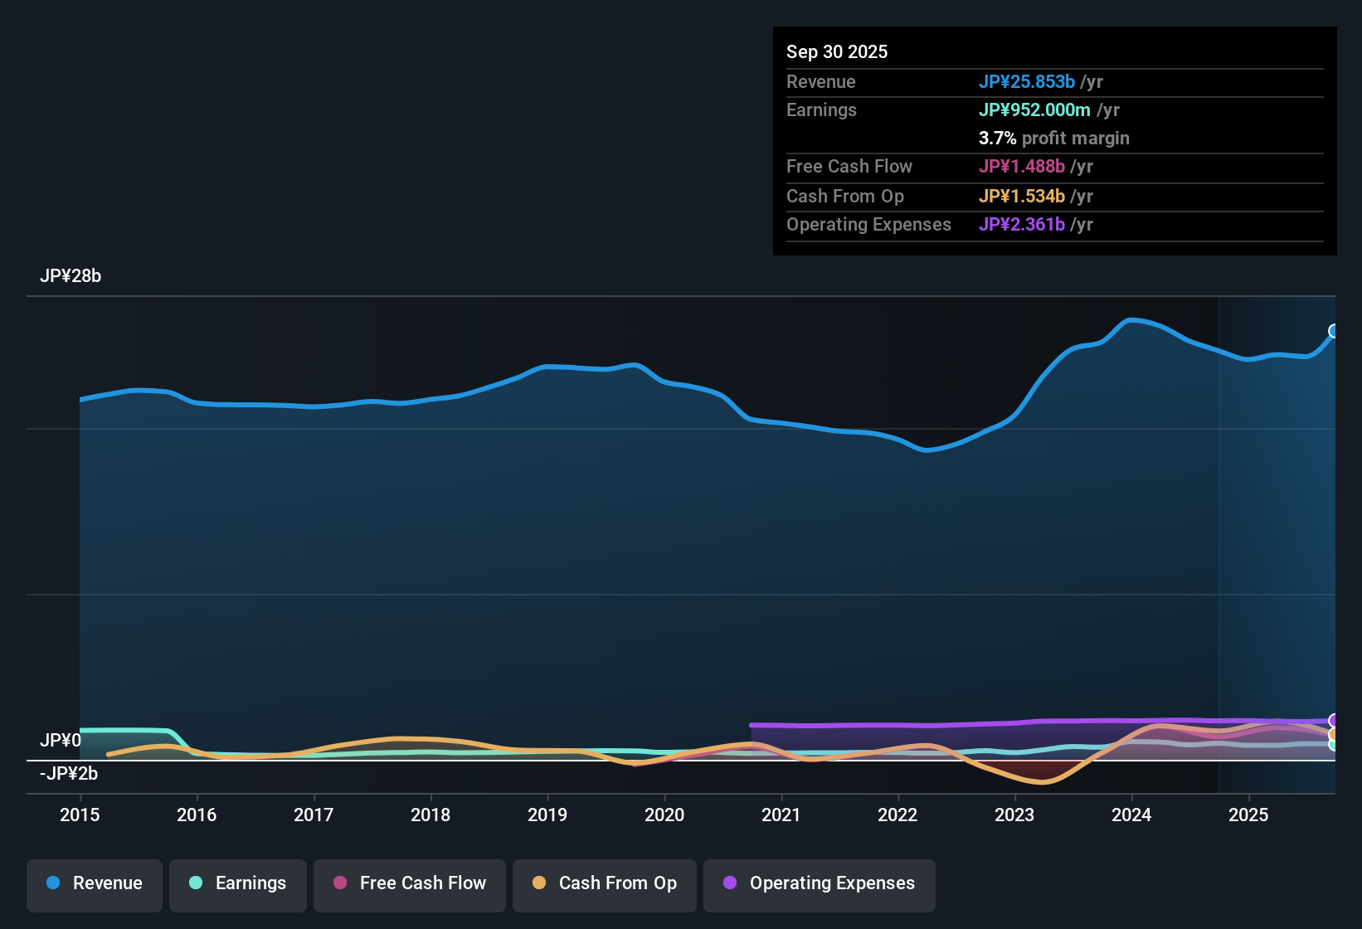Click the Sep 30 2025 tooltip header
Image resolution: width=1362 pixels, height=929 pixels.
click(x=837, y=51)
